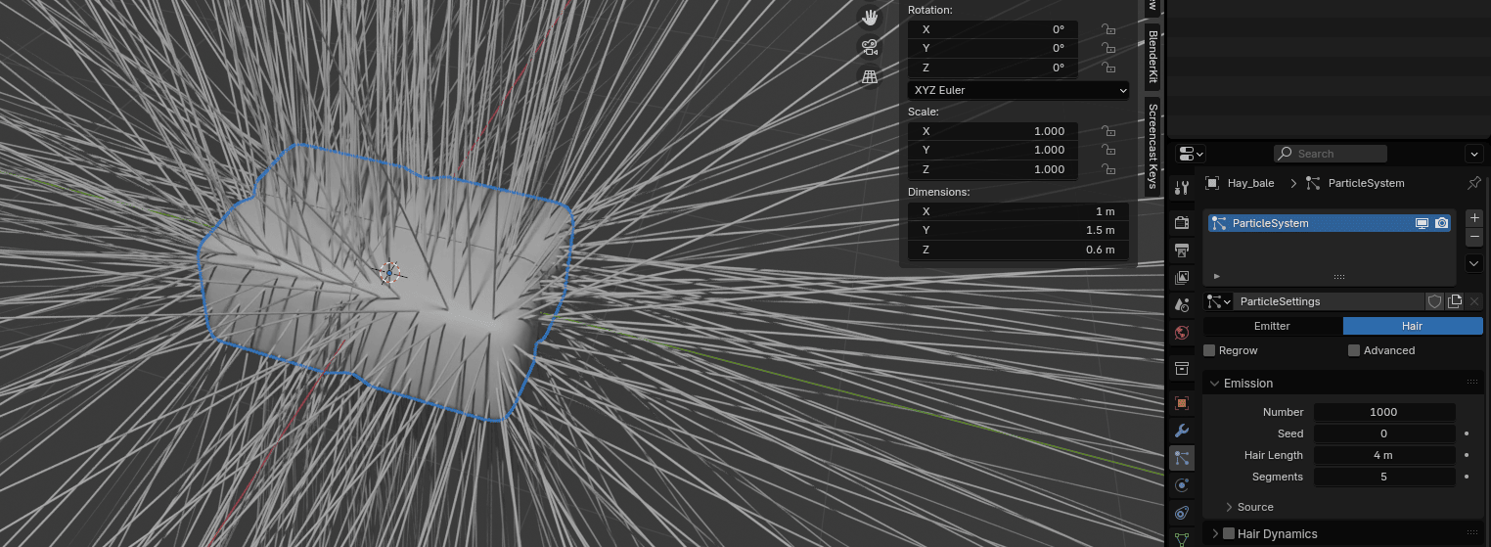The image size is (1491, 547).
Task: Click the Hair Length value field
Action: pos(1383,455)
